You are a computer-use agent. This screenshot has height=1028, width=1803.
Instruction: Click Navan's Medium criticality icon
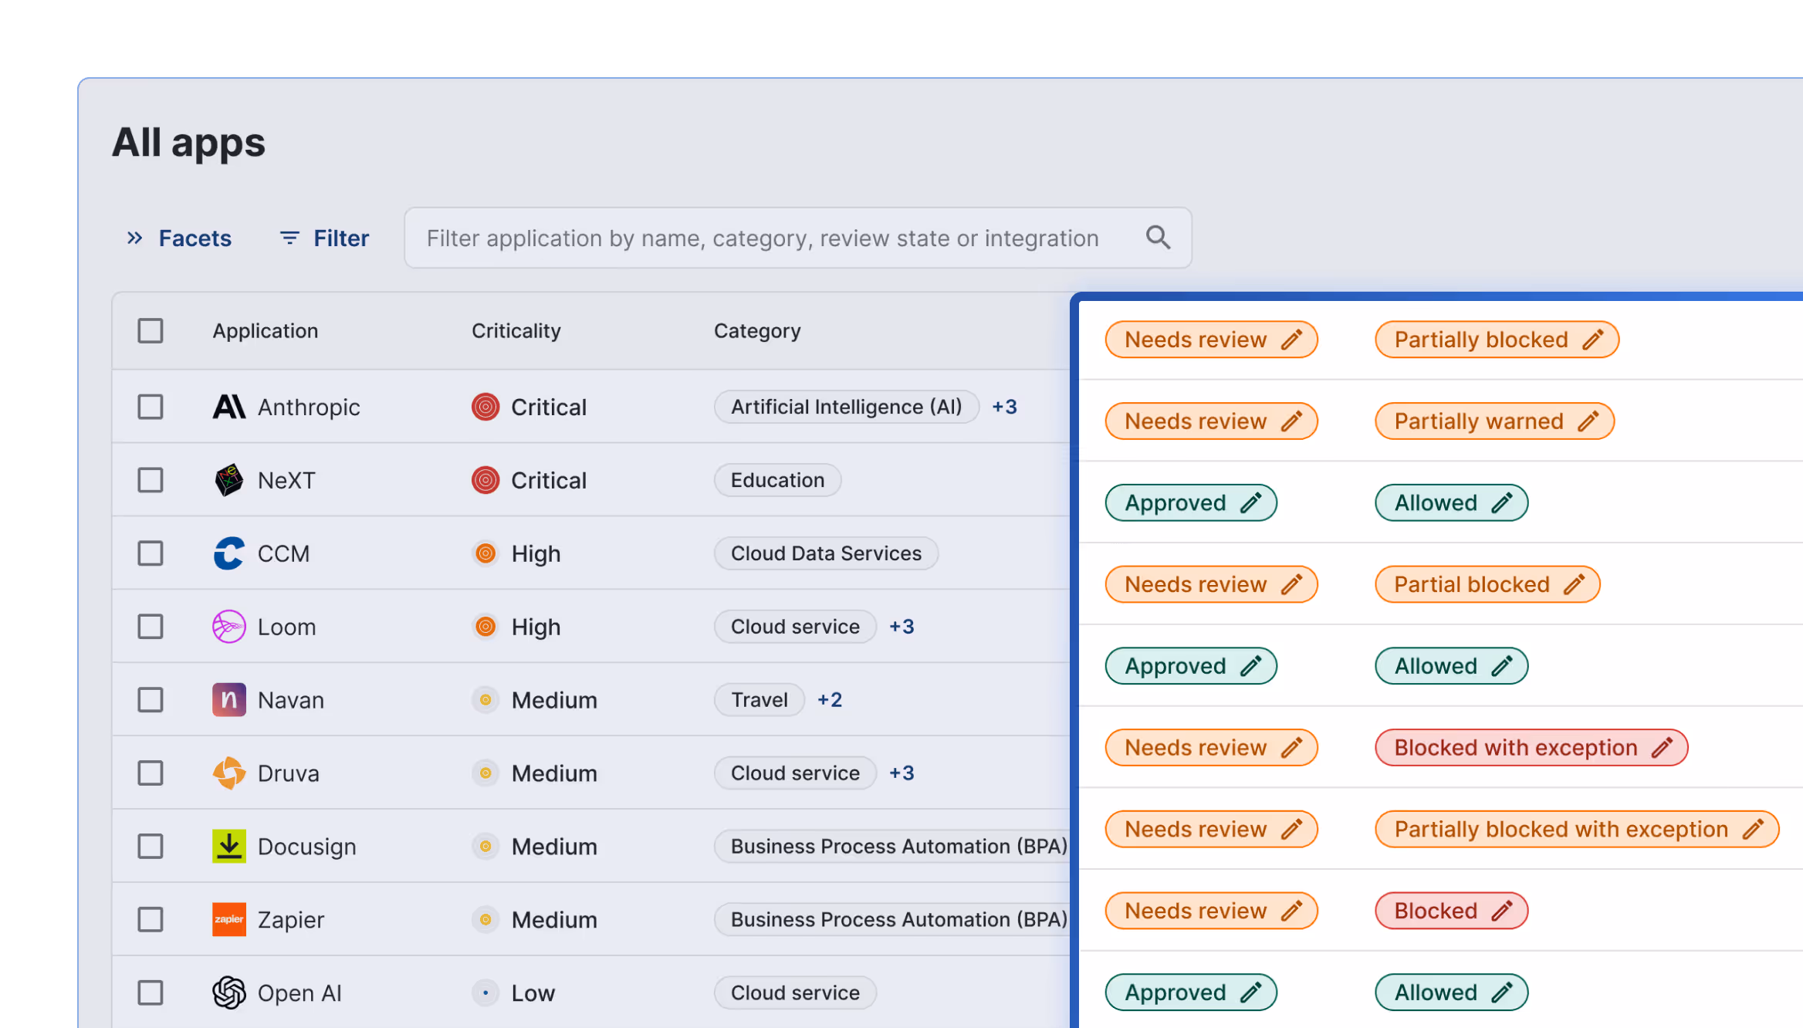(485, 700)
